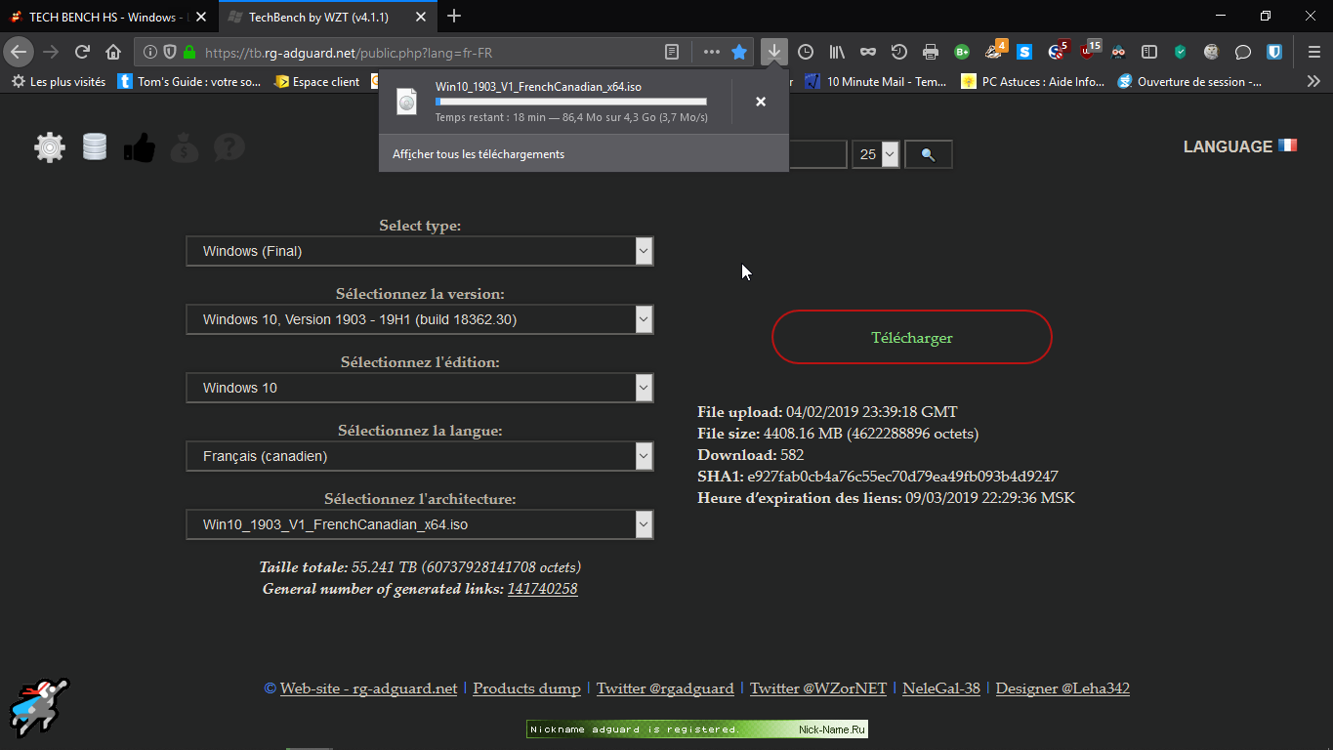Click the blue bookmark star
Image resolution: width=1333 pixels, height=750 pixels.
tap(739, 52)
